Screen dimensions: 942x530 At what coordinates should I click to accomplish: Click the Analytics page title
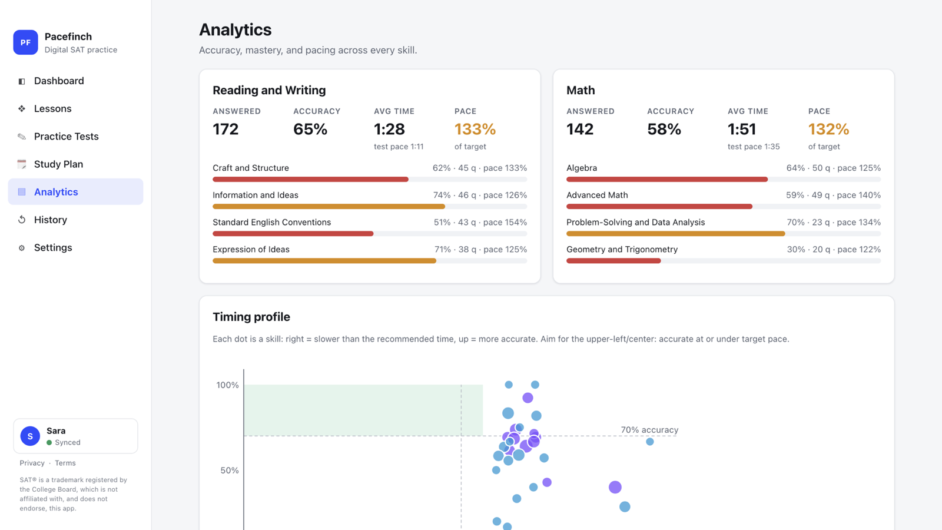pos(235,29)
